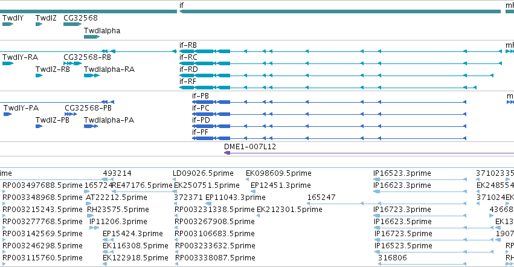This screenshot has width=514, height=267.
Task: Open EST 493214 label
Action: [x=117, y=173]
